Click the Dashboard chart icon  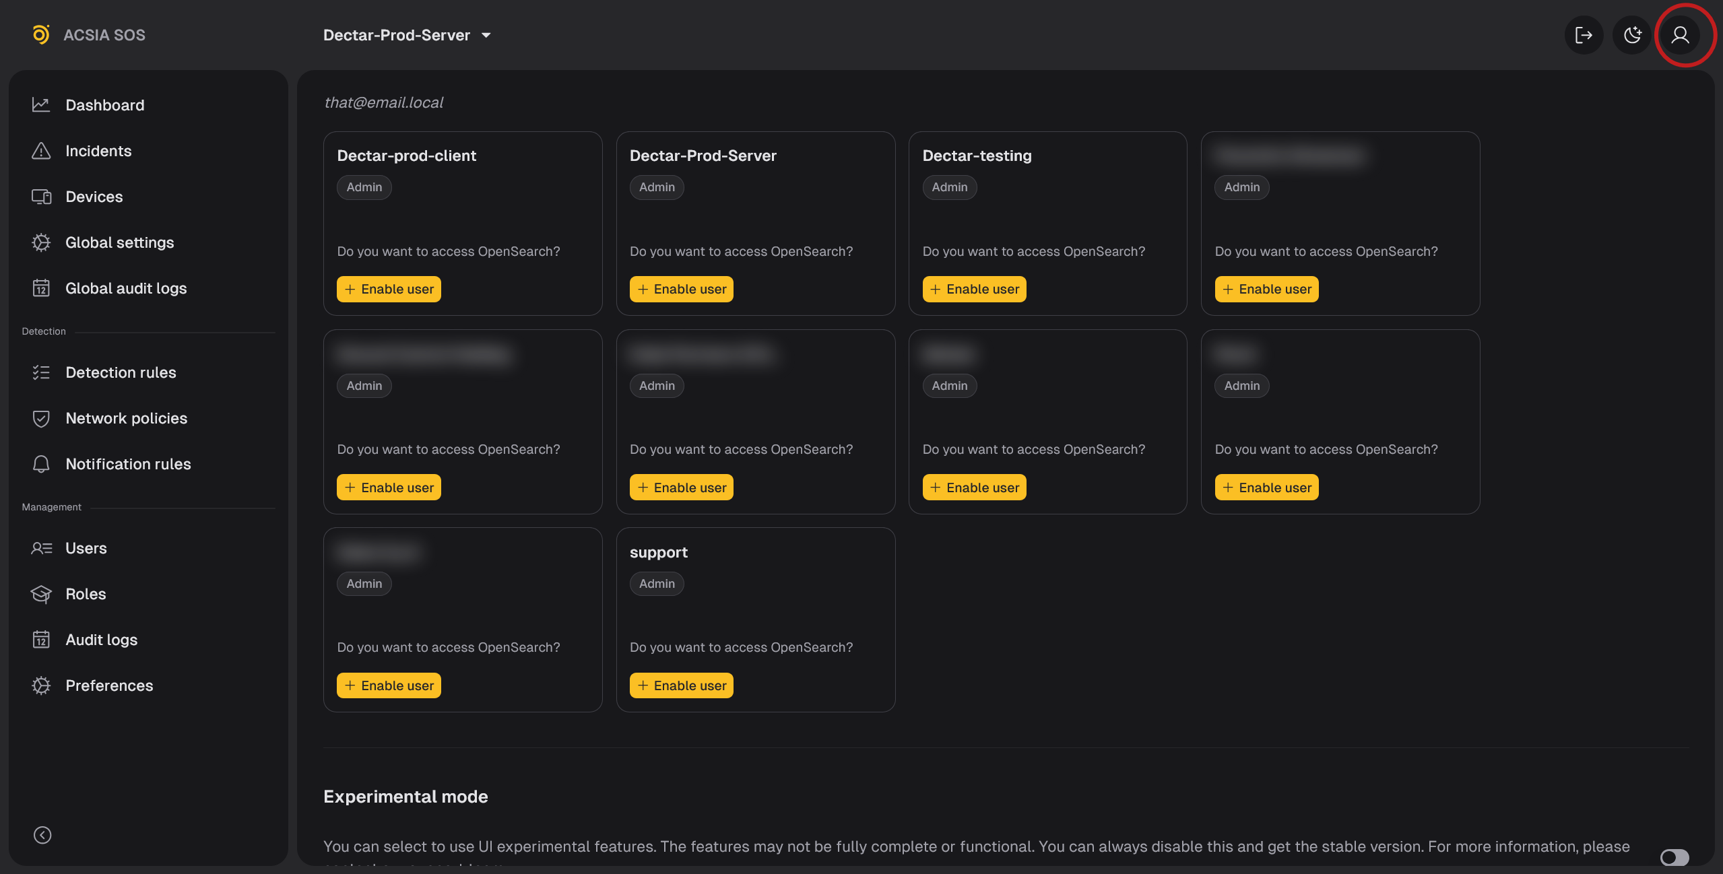tap(41, 105)
